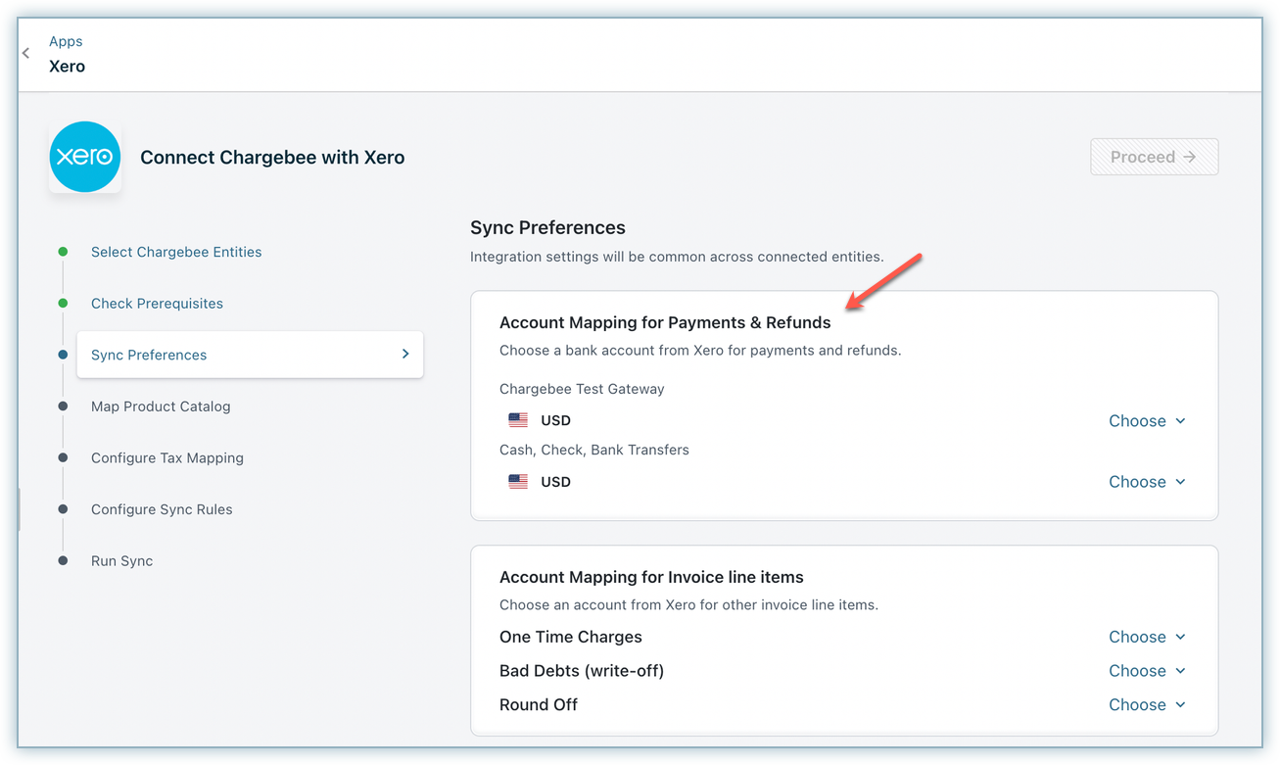Click US flag icon under Chargebee Test Gateway
The height and width of the screenshot is (765, 1280).
click(518, 420)
